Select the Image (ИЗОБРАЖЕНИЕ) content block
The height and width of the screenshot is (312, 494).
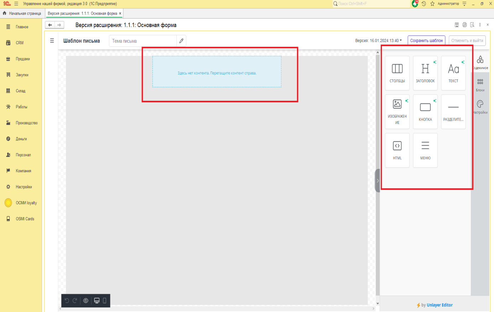[x=397, y=111]
